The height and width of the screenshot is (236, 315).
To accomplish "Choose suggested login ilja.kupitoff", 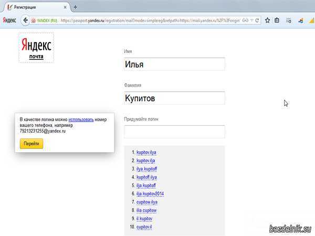I will 146,186.
